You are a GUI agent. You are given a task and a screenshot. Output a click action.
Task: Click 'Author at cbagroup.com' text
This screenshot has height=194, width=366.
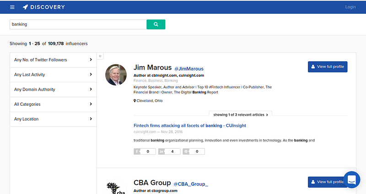(x=156, y=191)
